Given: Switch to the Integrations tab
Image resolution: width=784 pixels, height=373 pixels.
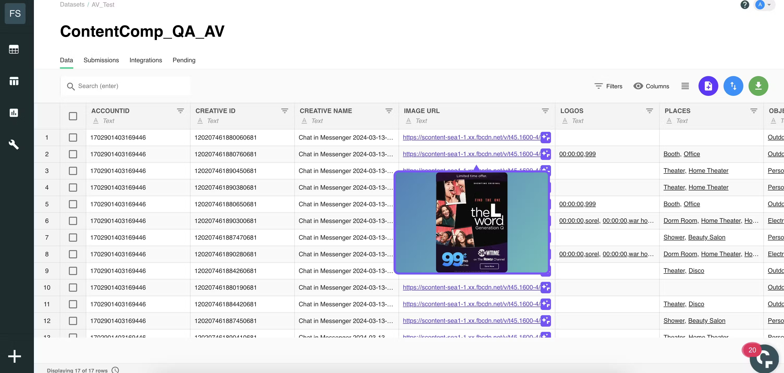Looking at the screenshot, I should click(145, 60).
